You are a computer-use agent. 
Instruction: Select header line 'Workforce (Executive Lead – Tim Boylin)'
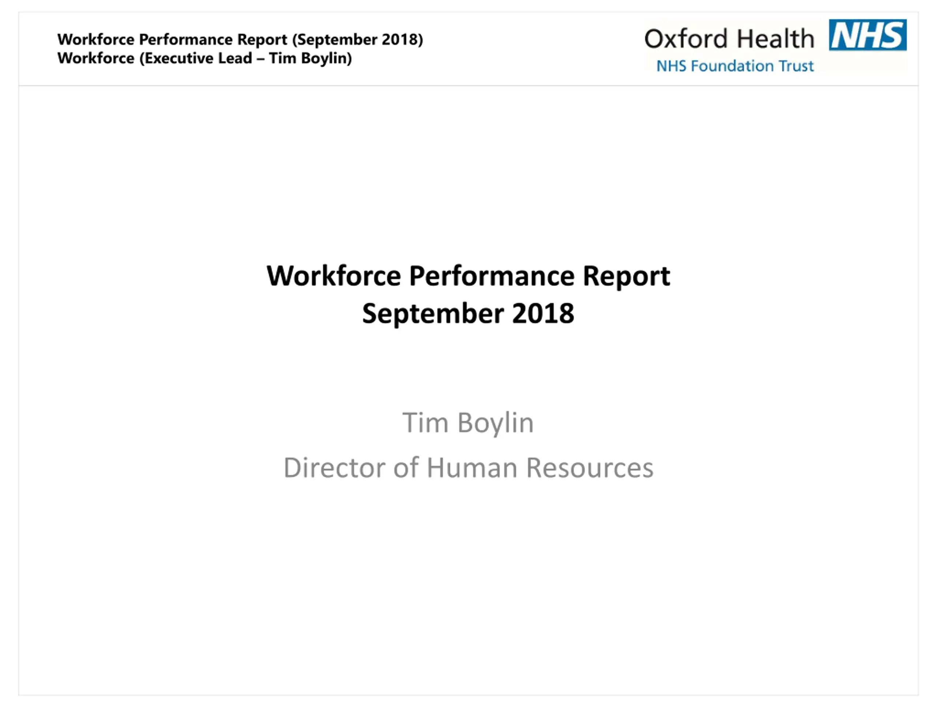205,58
